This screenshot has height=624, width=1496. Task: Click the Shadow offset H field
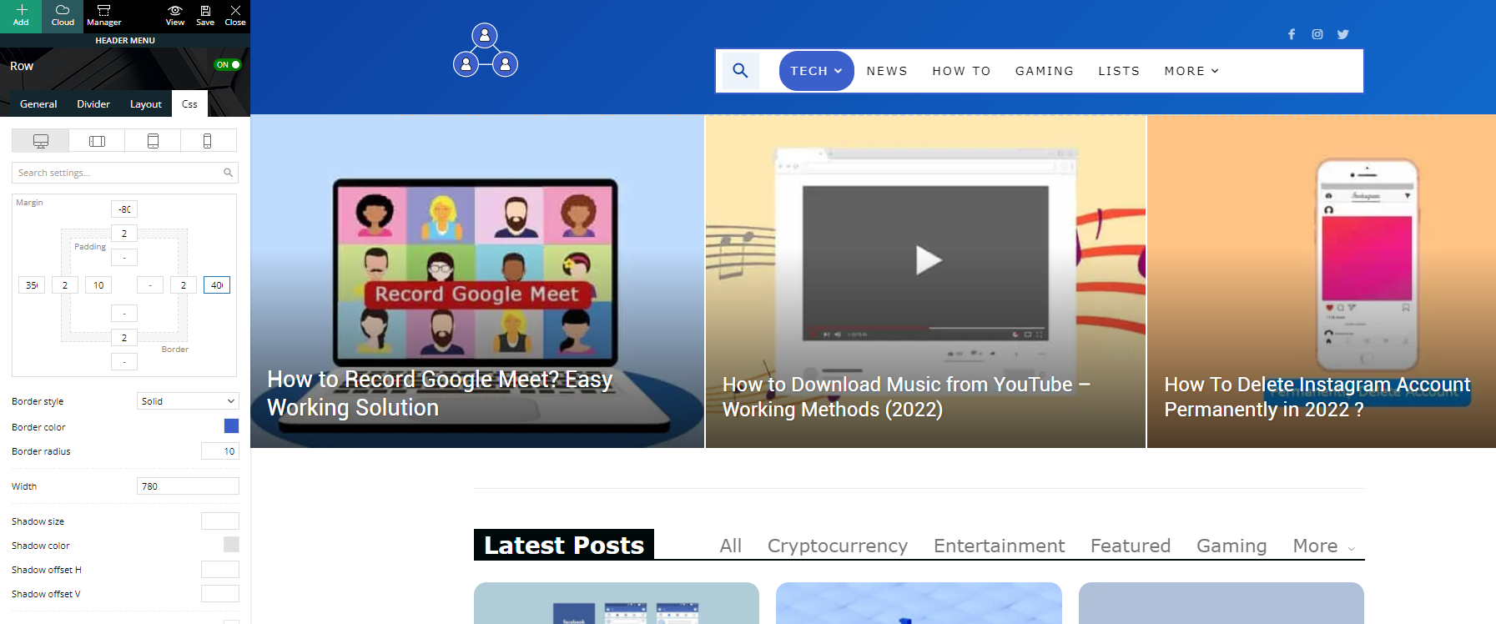[220, 570]
